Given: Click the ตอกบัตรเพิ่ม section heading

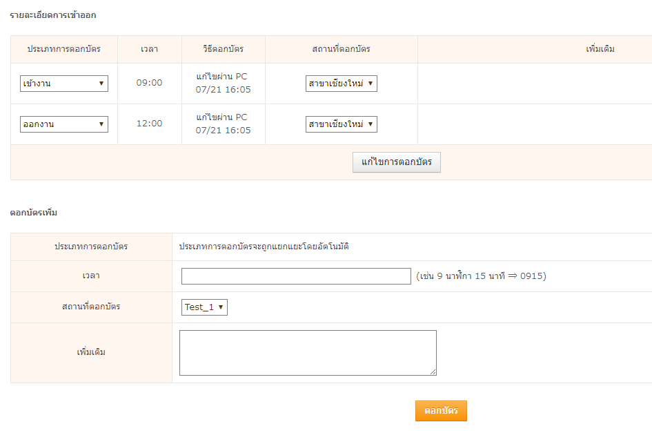Looking at the screenshot, I should click(x=34, y=213).
